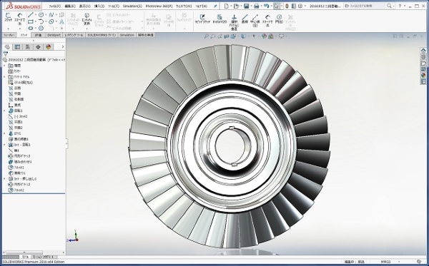Click the Print icon in the top toolbar
The image size is (429, 266).
coord(257,6)
